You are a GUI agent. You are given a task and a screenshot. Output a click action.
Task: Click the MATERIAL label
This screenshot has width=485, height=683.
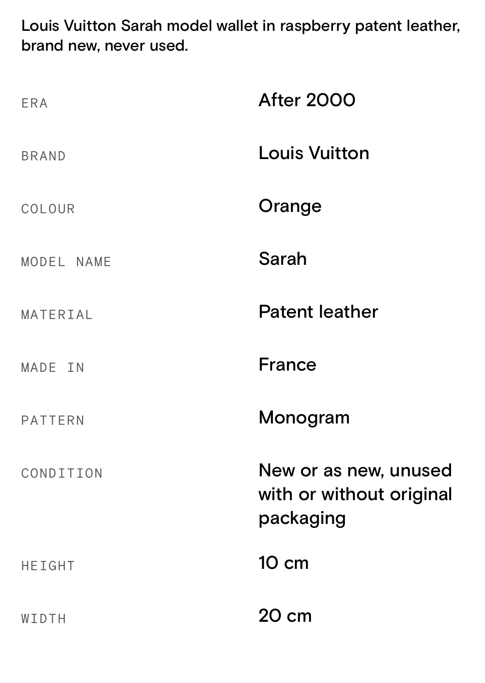tap(57, 315)
